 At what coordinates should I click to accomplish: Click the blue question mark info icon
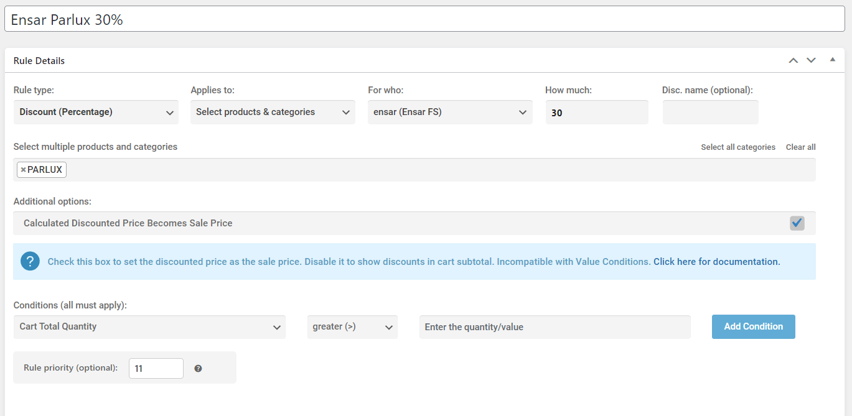(x=30, y=261)
